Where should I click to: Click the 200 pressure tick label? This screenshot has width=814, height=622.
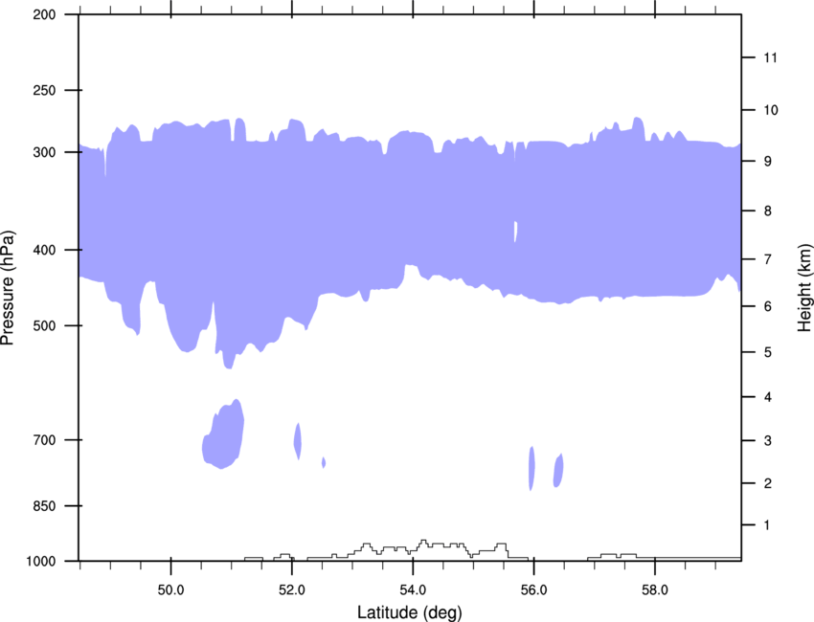pos(44,14)
